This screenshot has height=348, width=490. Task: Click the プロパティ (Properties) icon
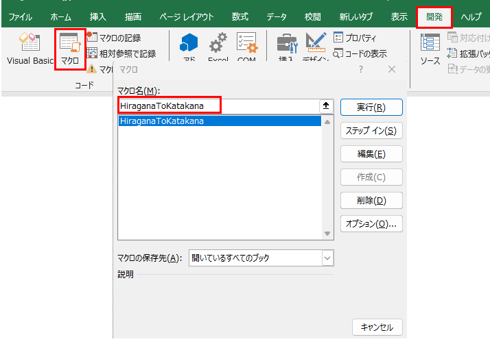pos(355,38)
